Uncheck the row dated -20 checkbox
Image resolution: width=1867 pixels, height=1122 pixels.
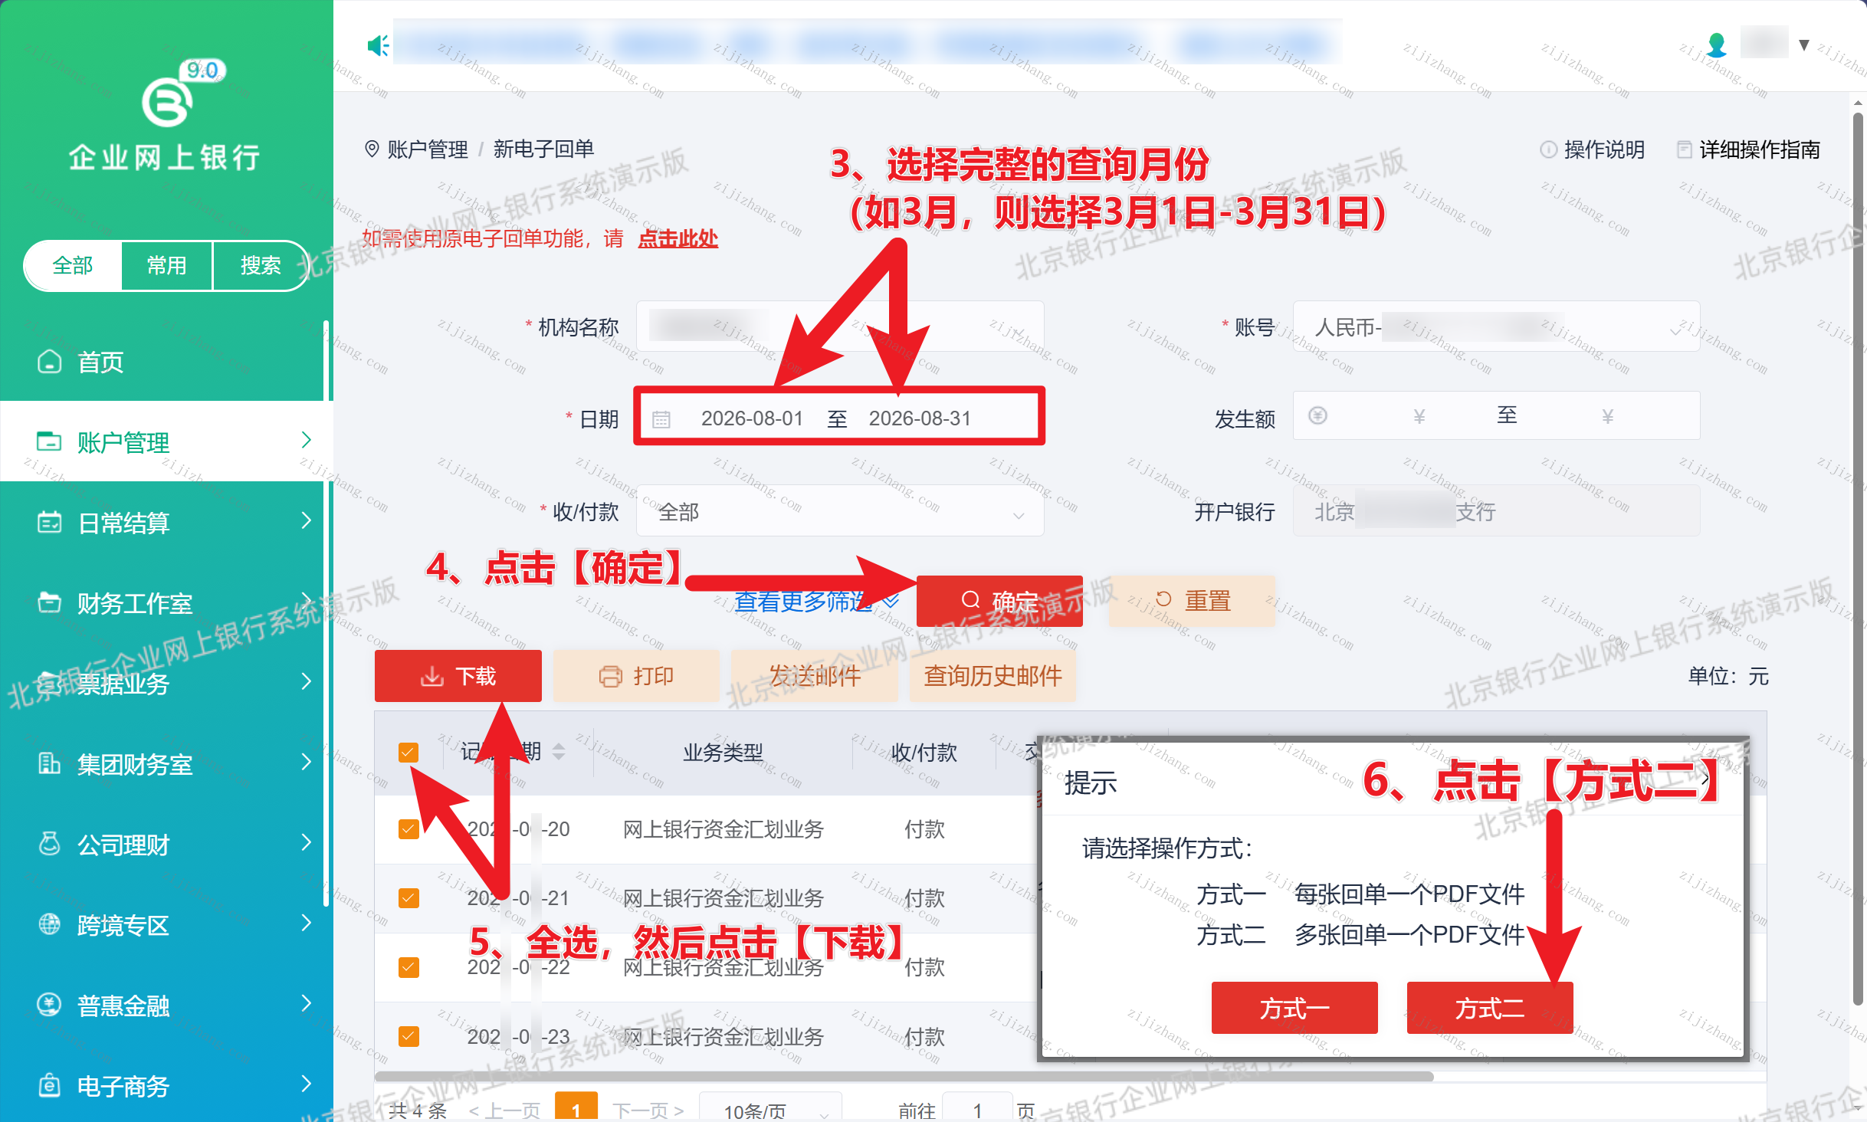coord(409,828)
